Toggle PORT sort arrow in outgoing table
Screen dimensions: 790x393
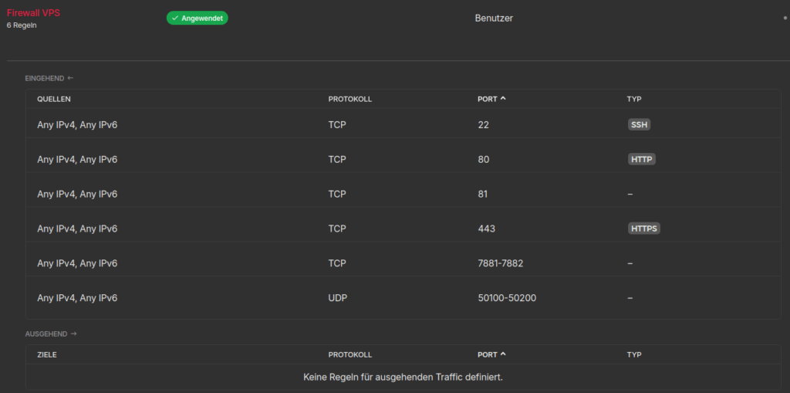tap(503, 354)
